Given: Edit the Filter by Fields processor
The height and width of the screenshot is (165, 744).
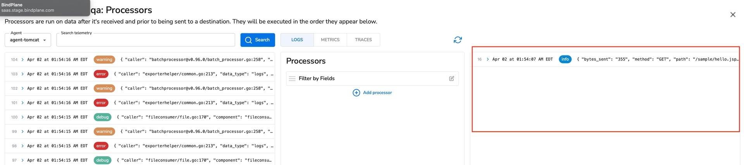Looking at the screenshot, I should coord(451,79).
